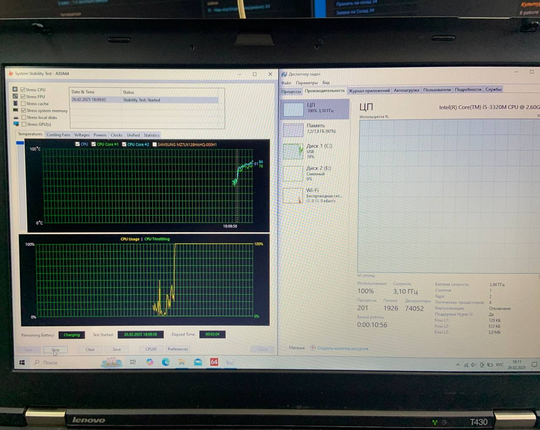This screenshot has width=540, height=430.
Task: Open the Службы tab
Action: [493, 89]
